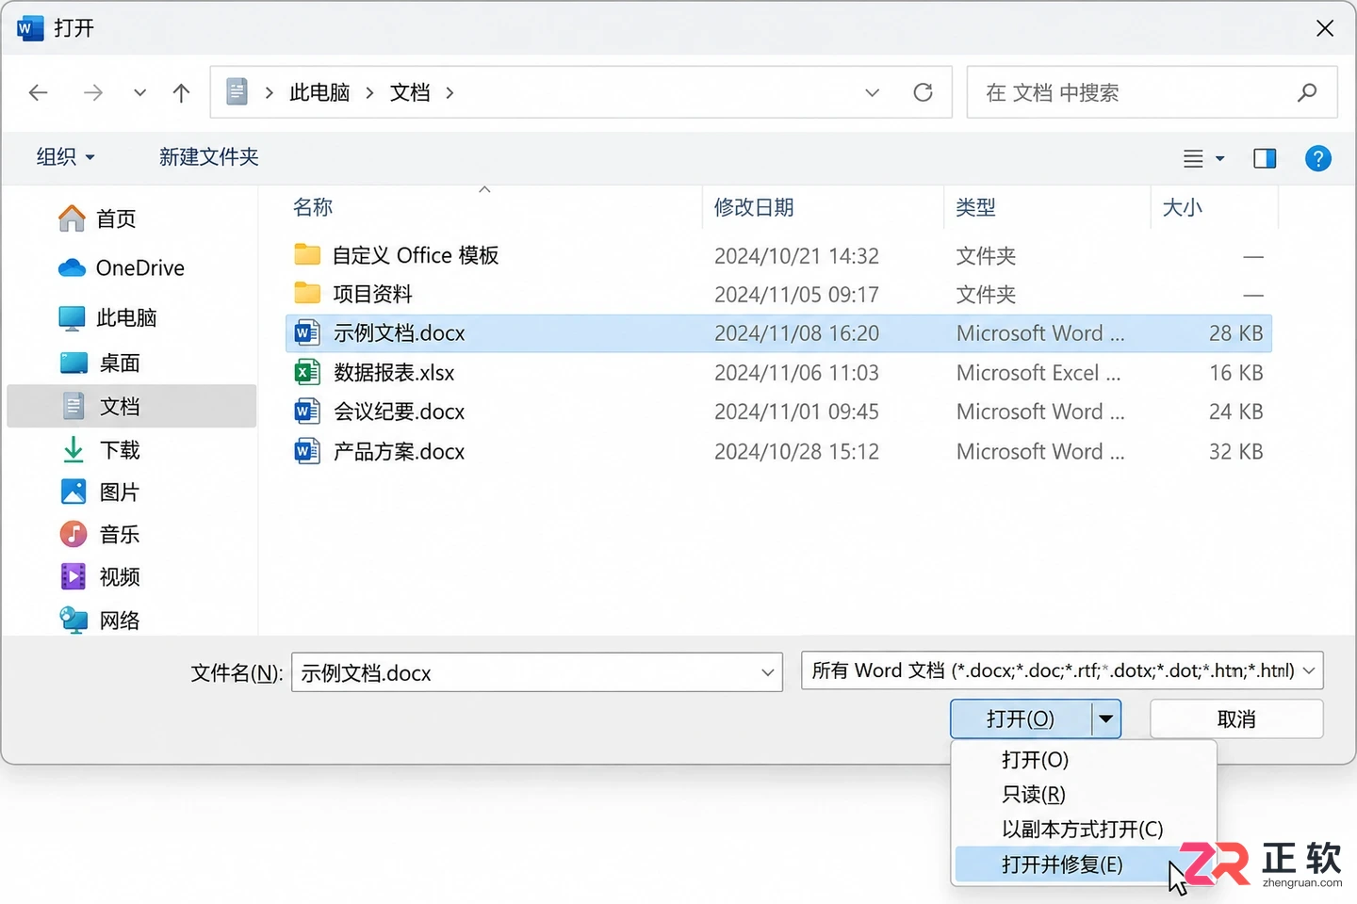Click the main 打开(O) button

[x=1022, y=719]
